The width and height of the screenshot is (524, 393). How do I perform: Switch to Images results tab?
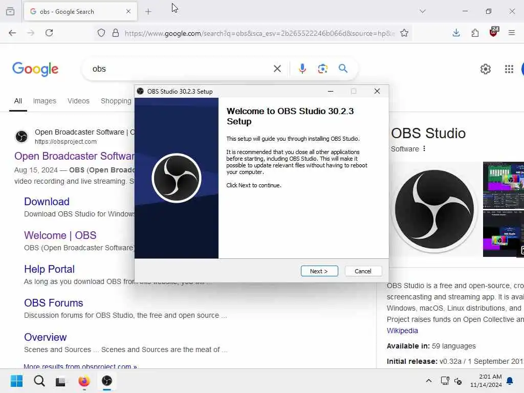click(45, 101)
